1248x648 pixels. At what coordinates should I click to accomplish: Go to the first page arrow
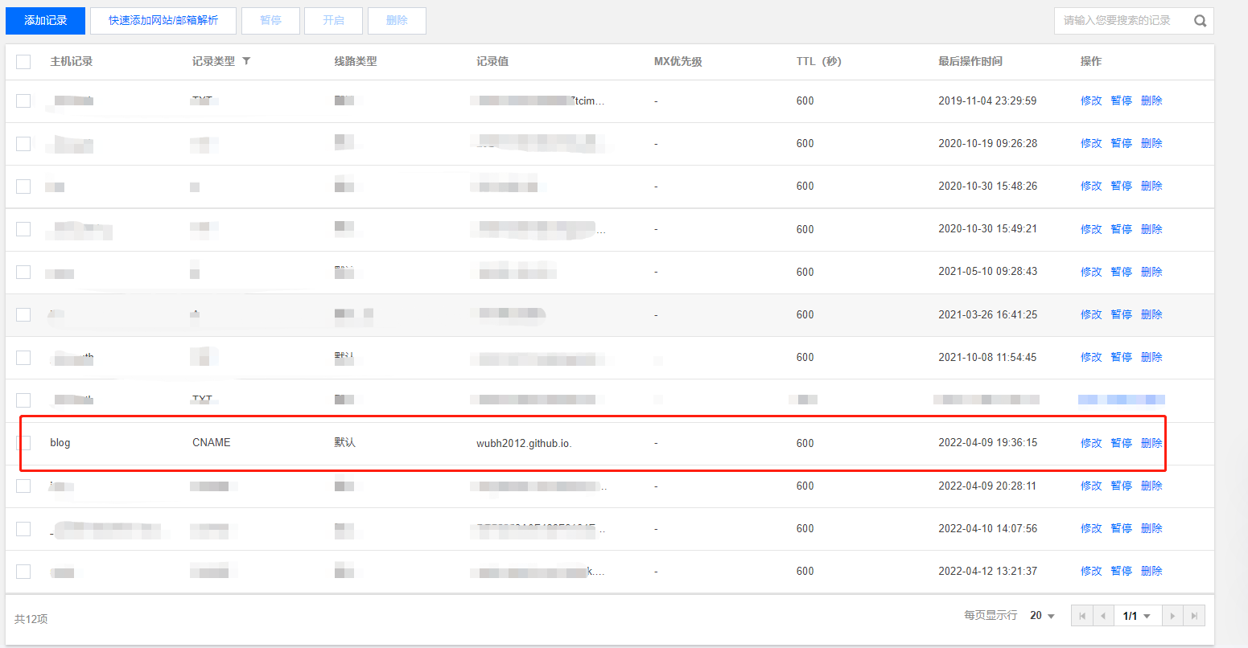pyautogui.click(x=1082, y=616)
